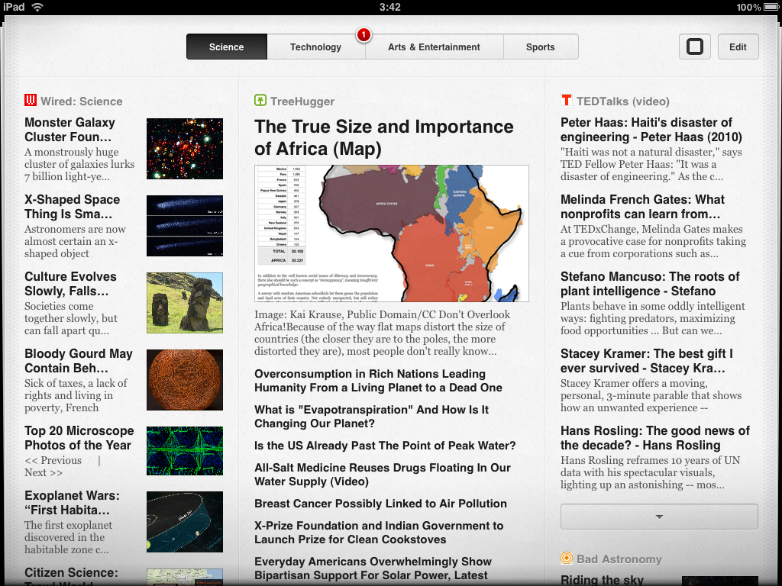Open 'Is the US Already Past... Peak Water?'
The width and height of the screenshot is (782, 586).
(385, 446)
